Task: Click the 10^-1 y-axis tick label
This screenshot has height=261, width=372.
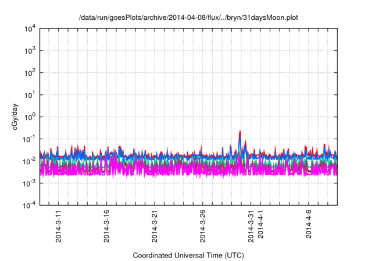Action: coord(30,139)
